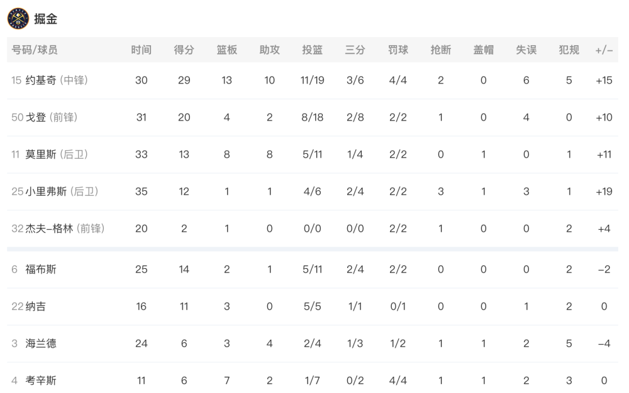
Task: Click the 抢断 column header
Action: point(441,50)
